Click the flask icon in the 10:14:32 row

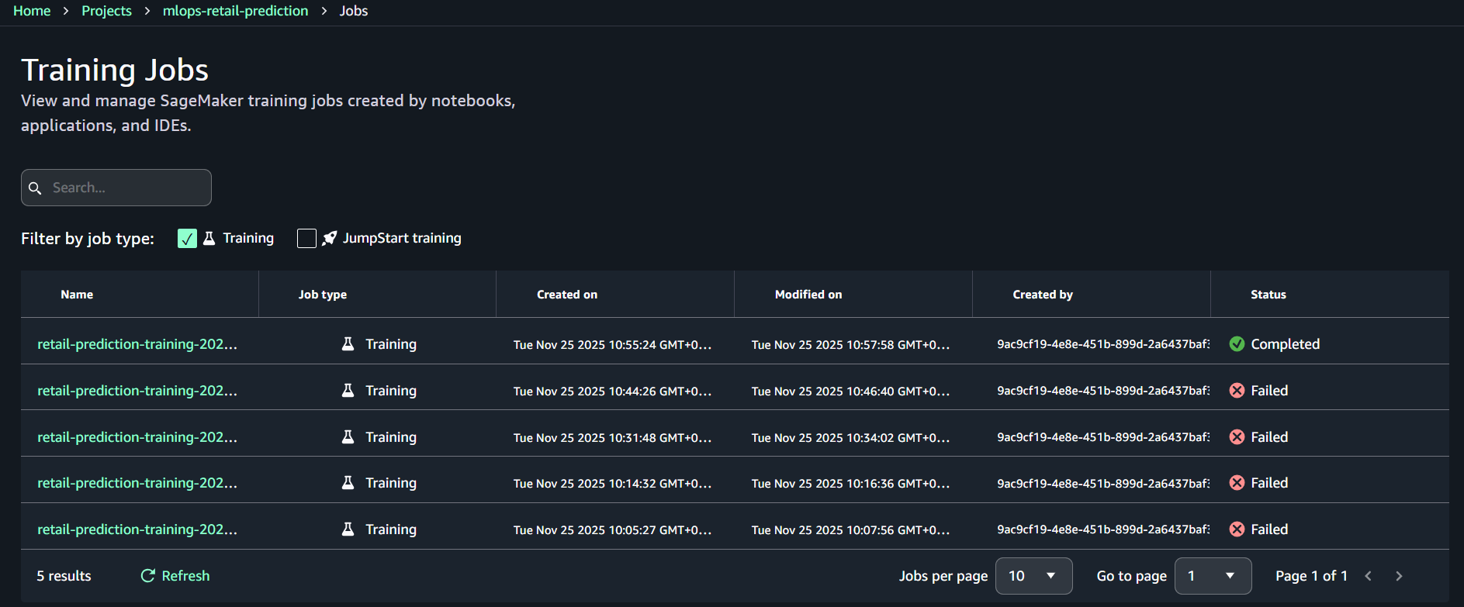[348, 483]
